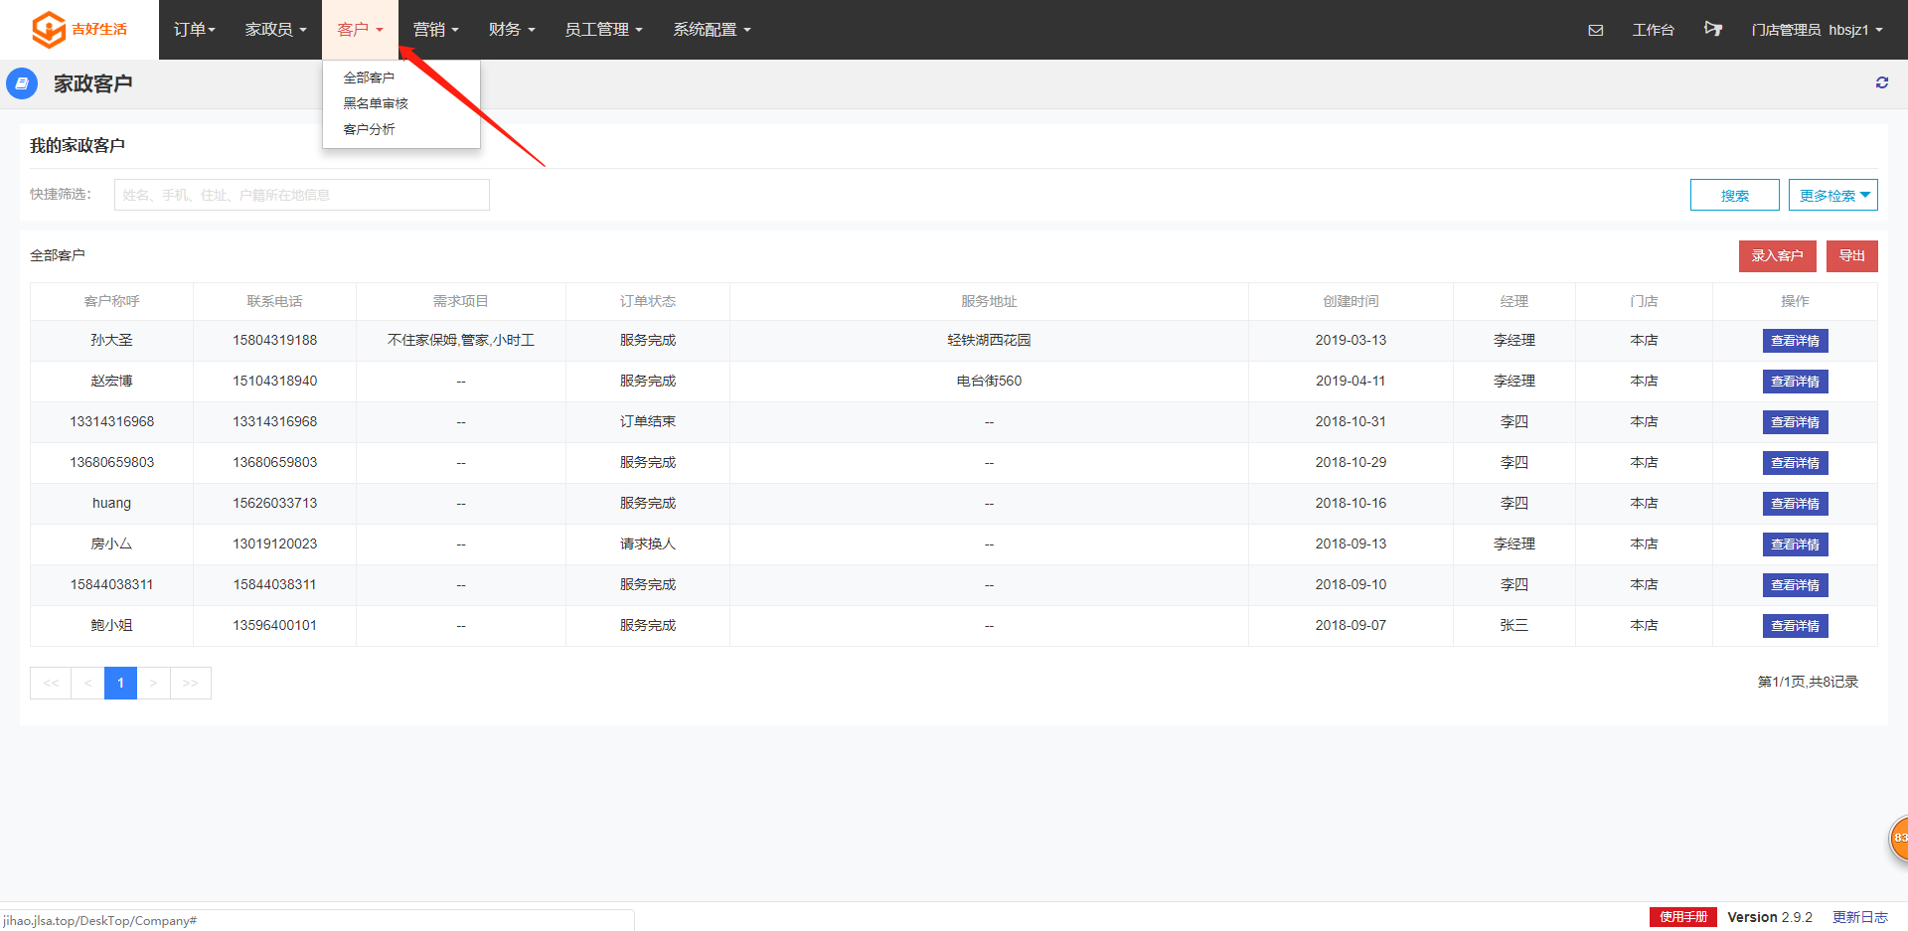Collapse the 客户 dropdown menu
The image size is (1908, 931).
click(360, 30)
